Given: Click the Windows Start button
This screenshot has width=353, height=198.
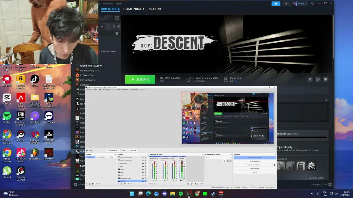Looking at the screenshot, I should tap(132, 194).
